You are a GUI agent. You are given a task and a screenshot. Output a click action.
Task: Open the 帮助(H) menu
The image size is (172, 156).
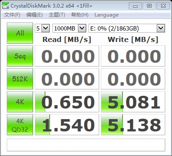(x=80, y=15)
